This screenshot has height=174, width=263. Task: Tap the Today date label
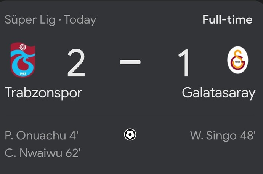coord(80,20)
